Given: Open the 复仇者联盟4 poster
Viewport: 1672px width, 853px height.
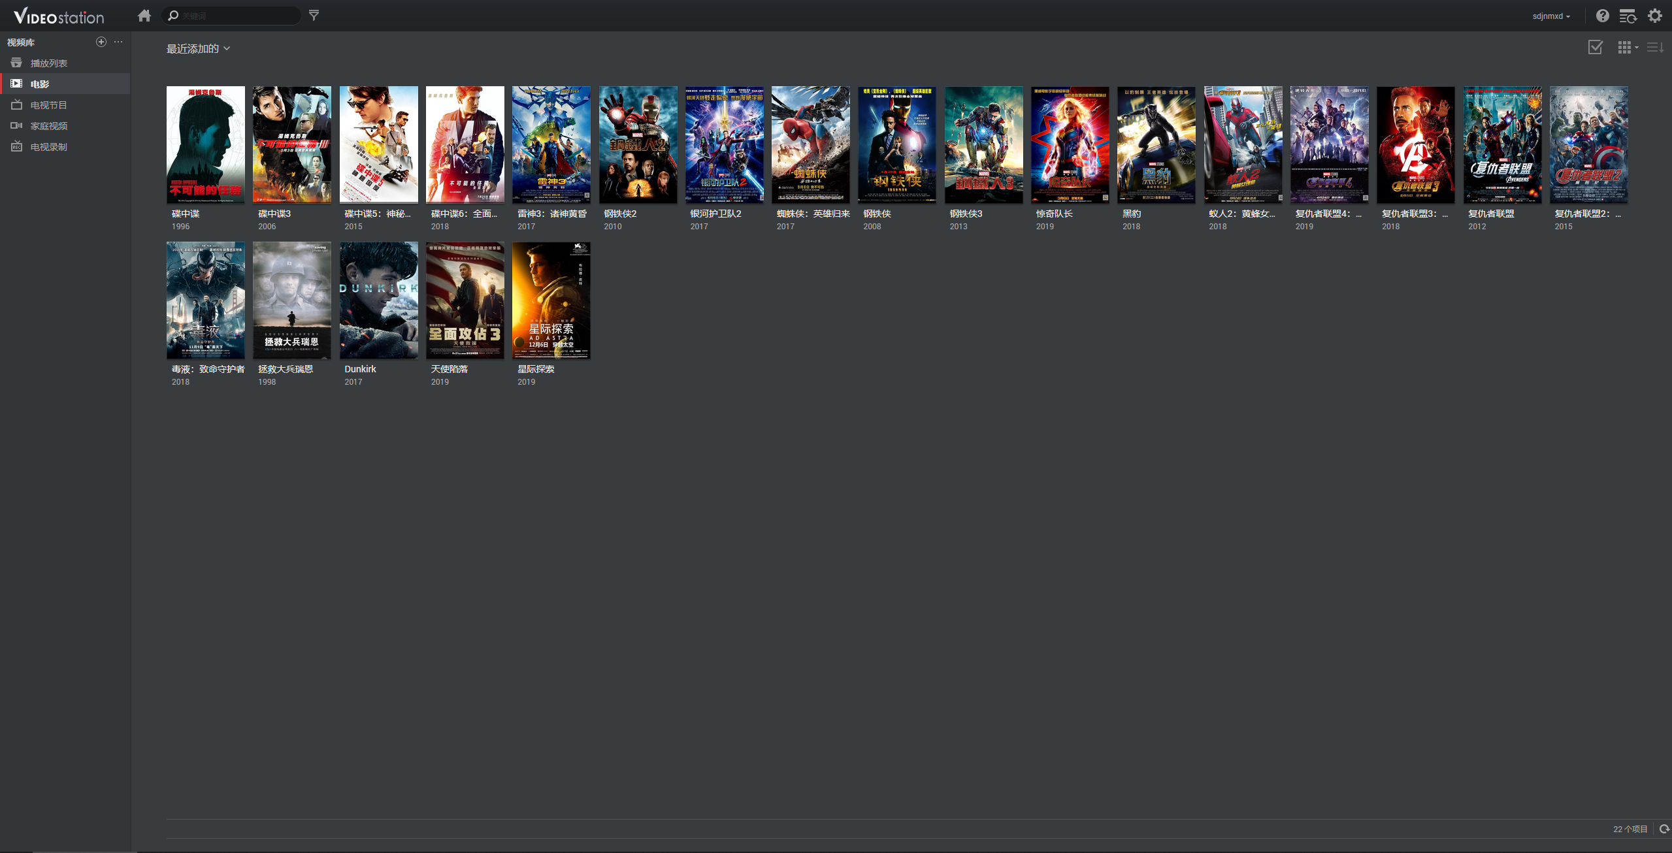Looking at the screenshot, I should [1330, 144].
